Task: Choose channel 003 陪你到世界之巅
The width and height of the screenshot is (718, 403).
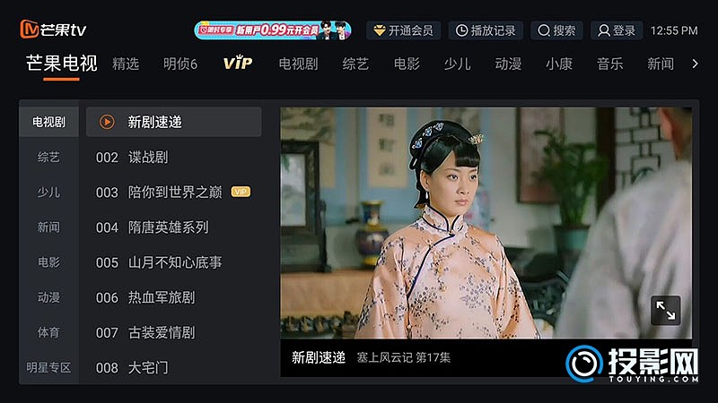Action: pos(174,192)
